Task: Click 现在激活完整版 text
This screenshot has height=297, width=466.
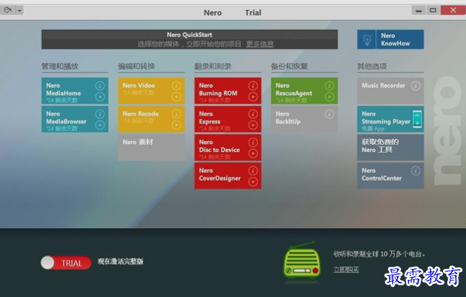Action: tap(121, 262)
